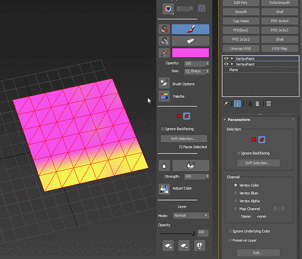Select the Vertex Alpha channel radio
Viewport: 302px width, 259px height.
pyautogui.click(x=236, y=201)
